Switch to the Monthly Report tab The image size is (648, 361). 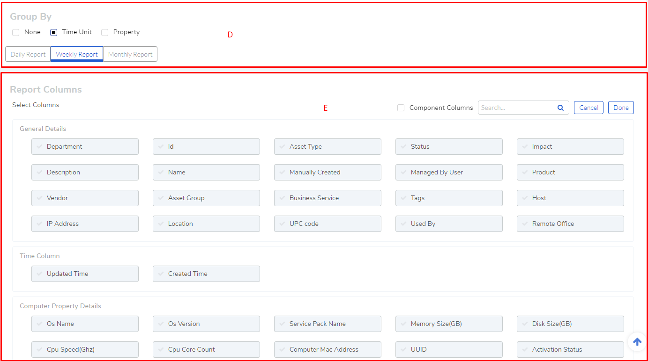pos(130,54)
